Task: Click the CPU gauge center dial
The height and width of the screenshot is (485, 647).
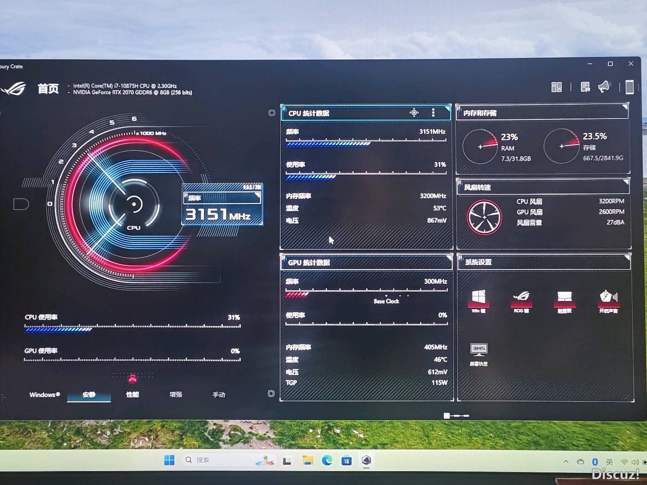Action: (133, 204)
